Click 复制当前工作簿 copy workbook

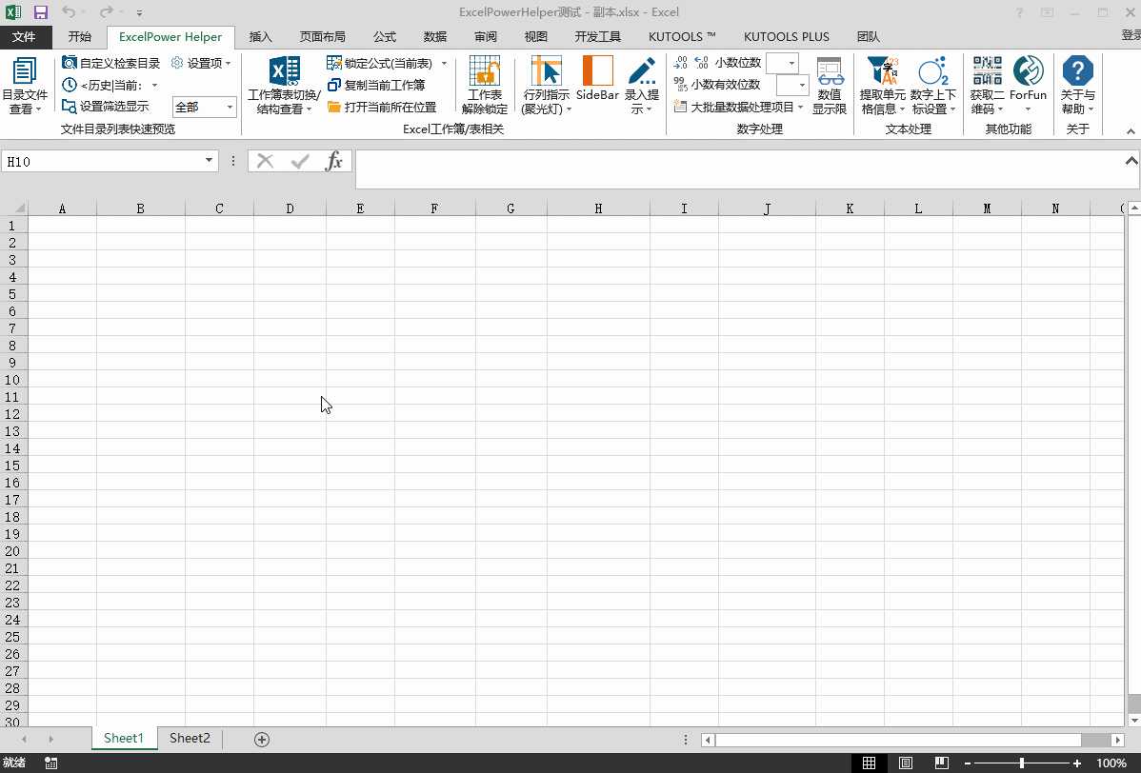376,85
